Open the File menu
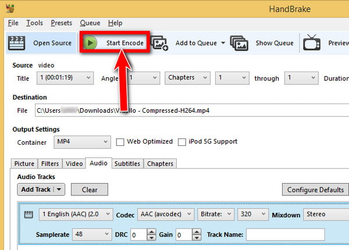The width and height of the screenshot is (349, 250). pos(13,23)
